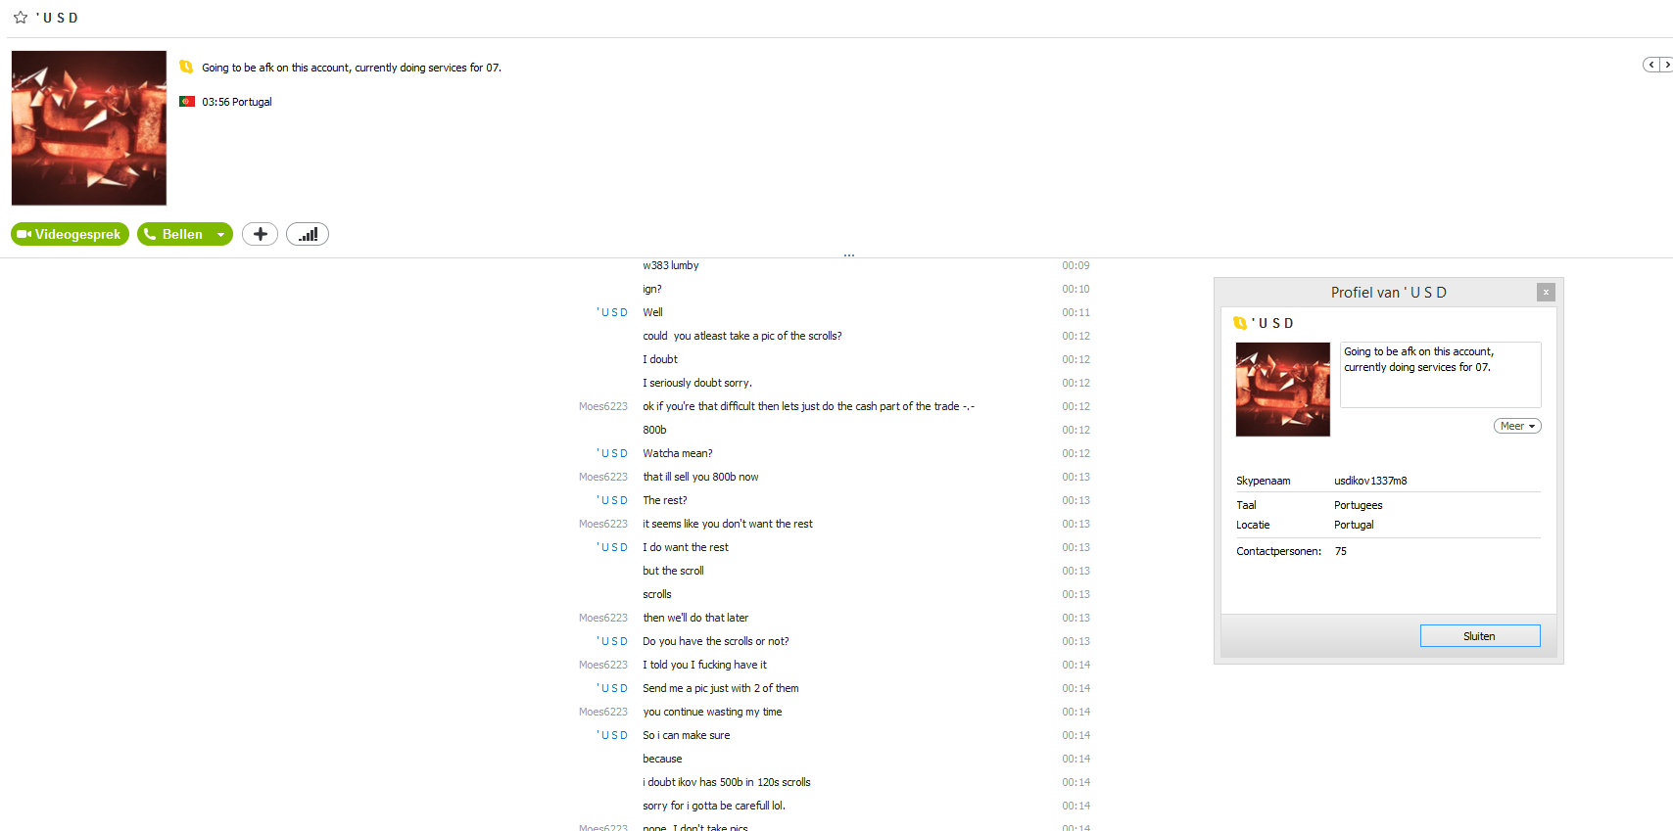Close the Profiel van ' U S D panel
This screenshot has width=1673, height=831.
[1546, 292]
